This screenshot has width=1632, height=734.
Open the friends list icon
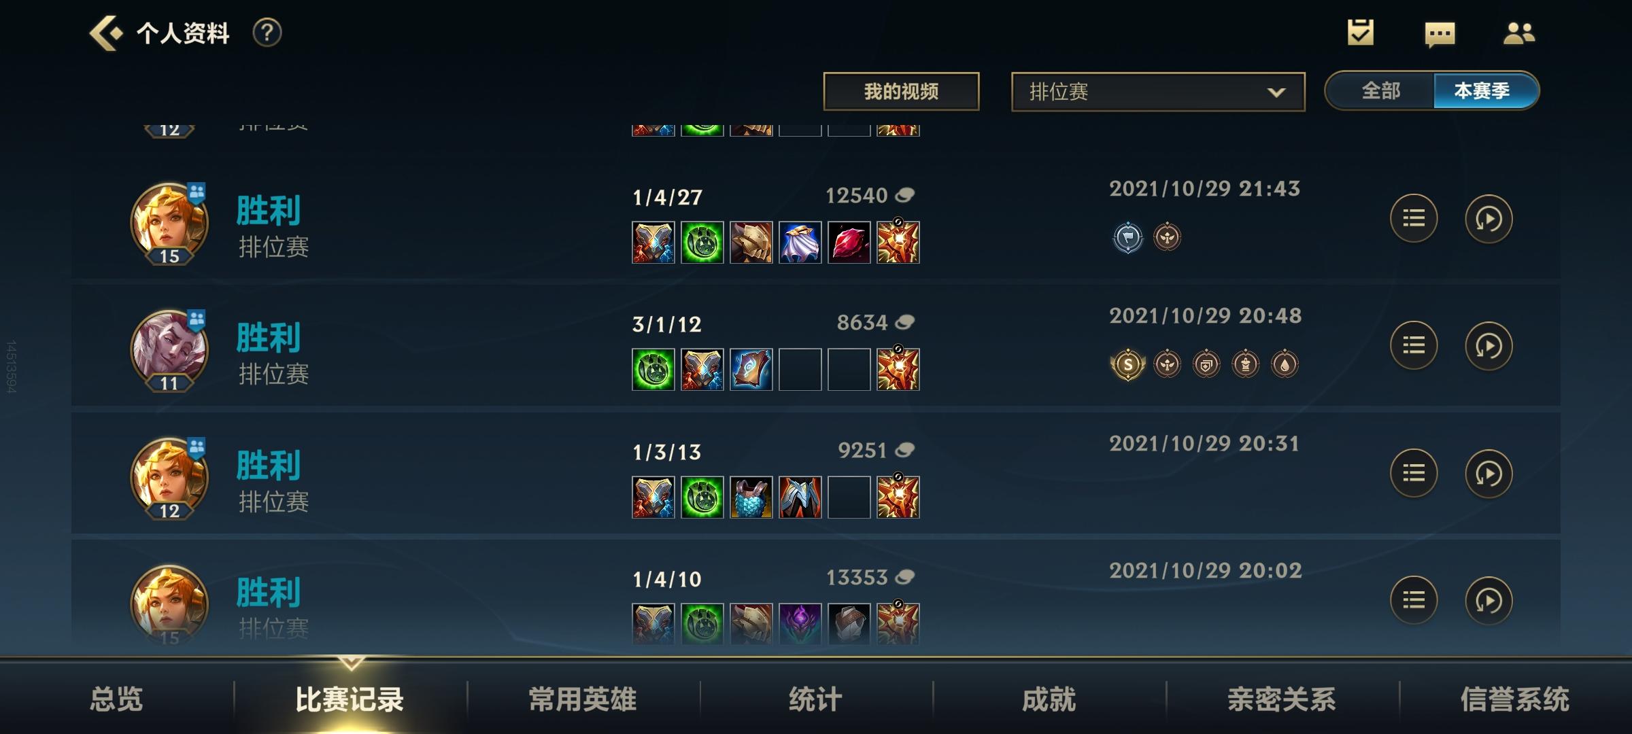pos(1519,33)
